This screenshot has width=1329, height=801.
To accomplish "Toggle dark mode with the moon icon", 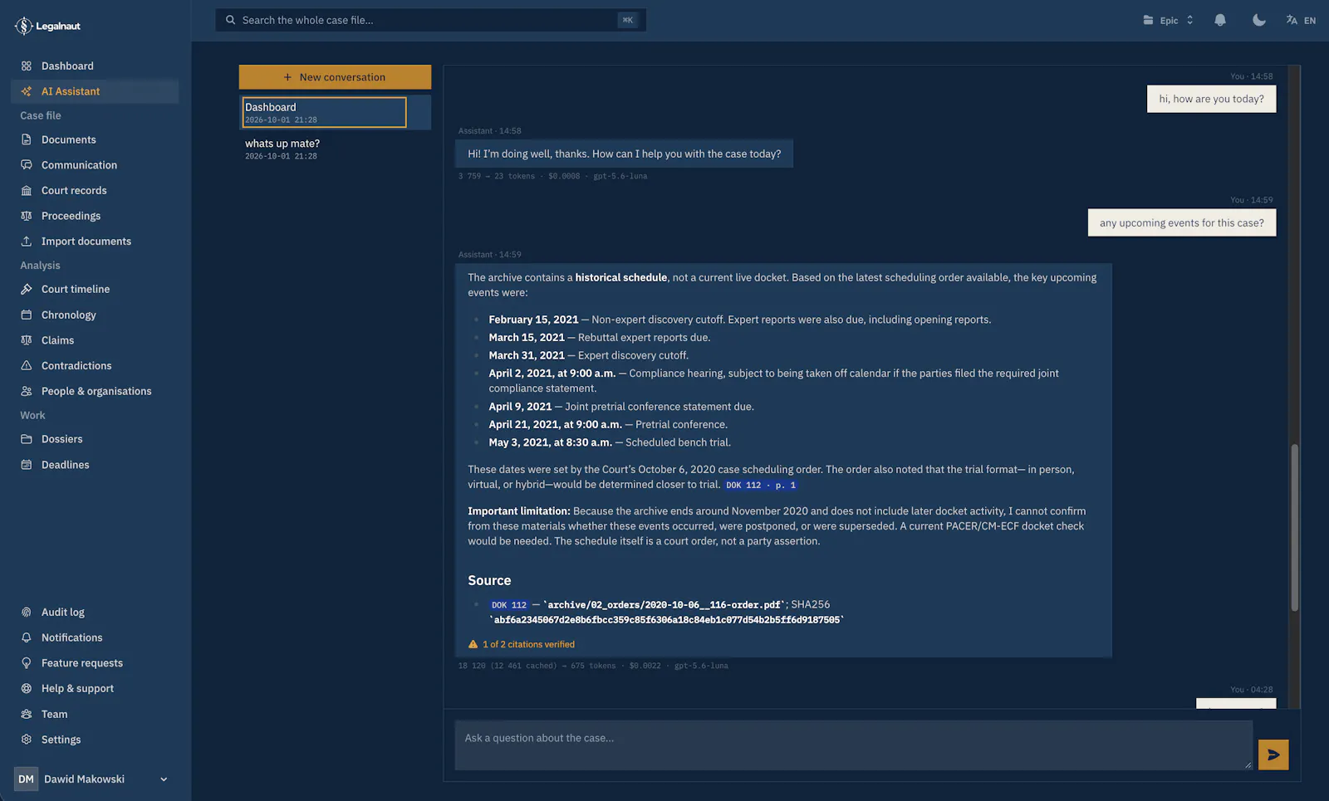I will coord(1259,20).
